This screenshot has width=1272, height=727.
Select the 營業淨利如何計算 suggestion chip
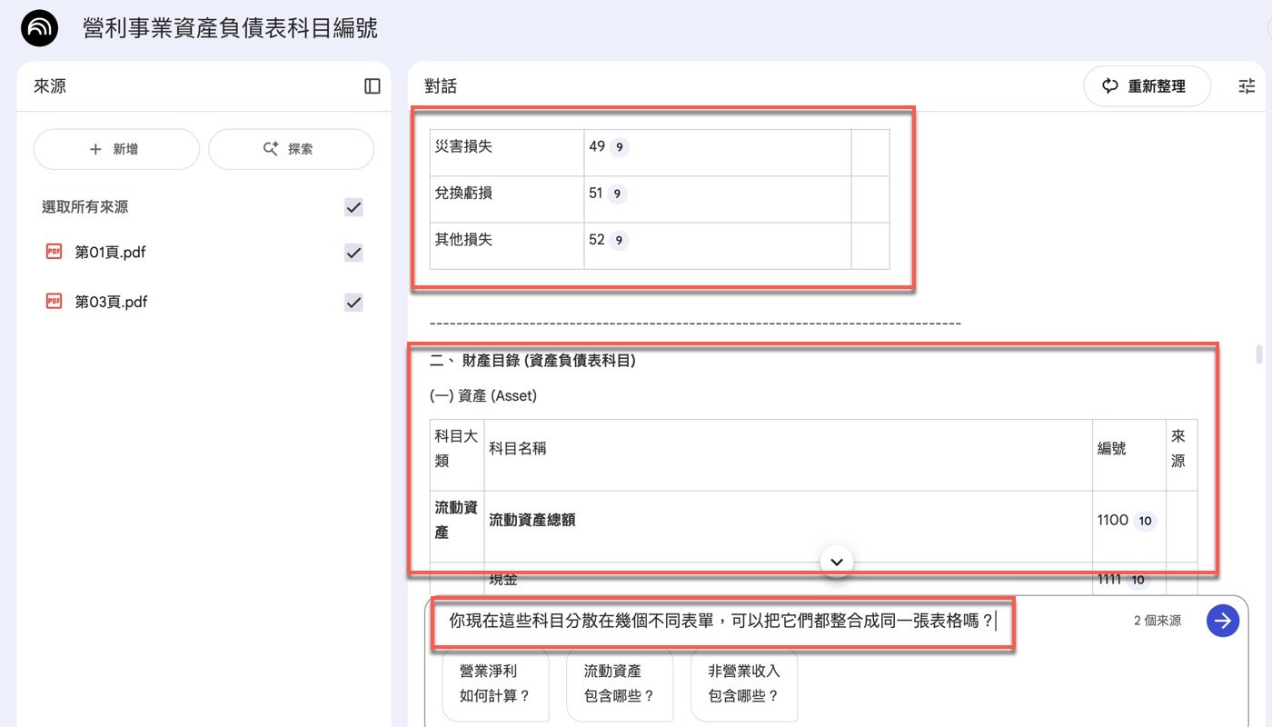click(x=495, y=685)
